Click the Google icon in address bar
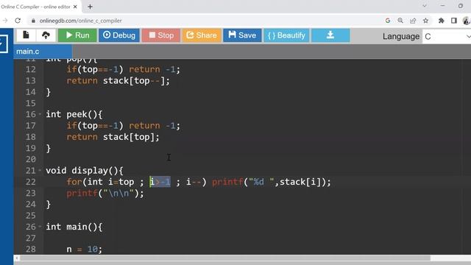The width and height of the screenshot is (471, 265). tap(388, 21)
